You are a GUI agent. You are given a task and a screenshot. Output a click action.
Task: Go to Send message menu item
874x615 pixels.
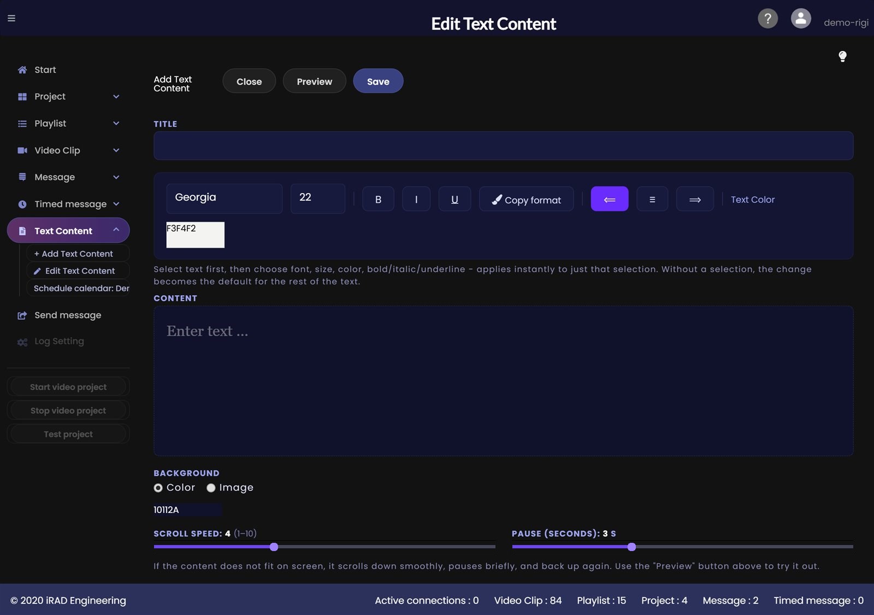(x=68, y=315)
